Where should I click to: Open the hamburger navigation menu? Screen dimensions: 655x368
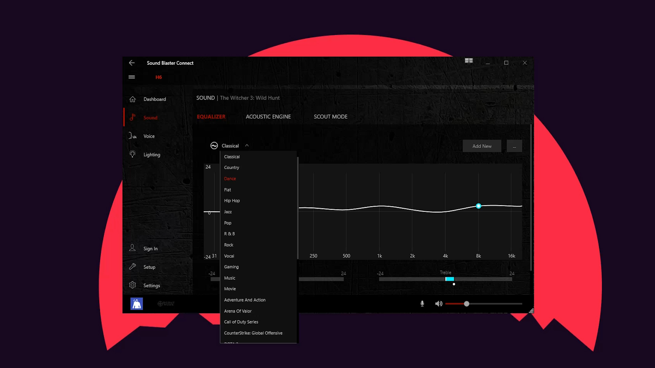[x=132, y=77]
